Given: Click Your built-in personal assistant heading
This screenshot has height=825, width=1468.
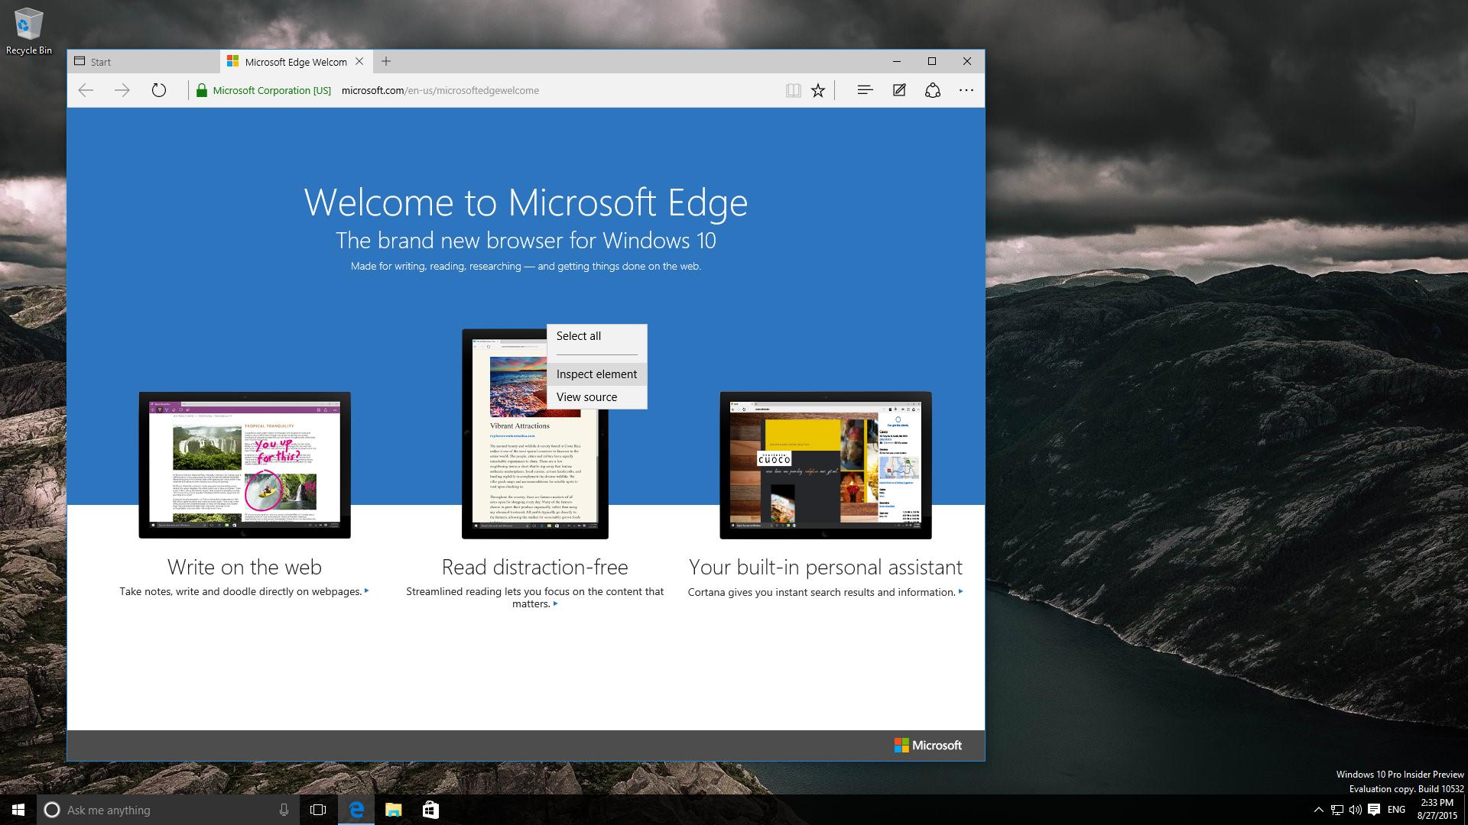Looking at the screenshot, I should click(826, 567).
